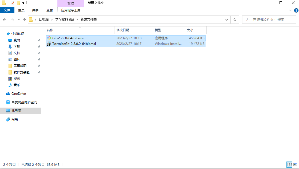Click the 2023/2/27 10:18 date cell
Viewport: 299px width, 169px height.
[x=129, y=38]
